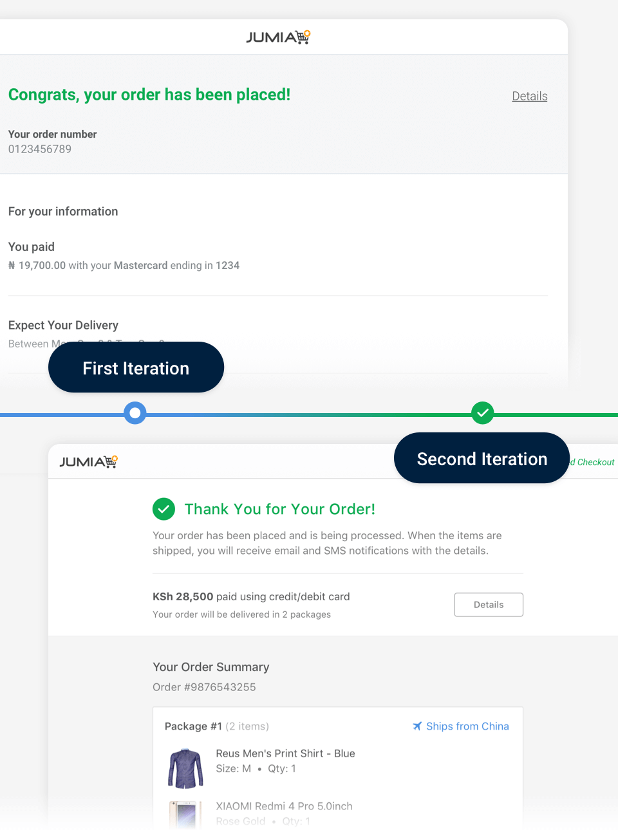The width and height of the screenshot is (618, 830).
Task: Click the Jumia logo on the second iteration header
Action: [88, 461]
